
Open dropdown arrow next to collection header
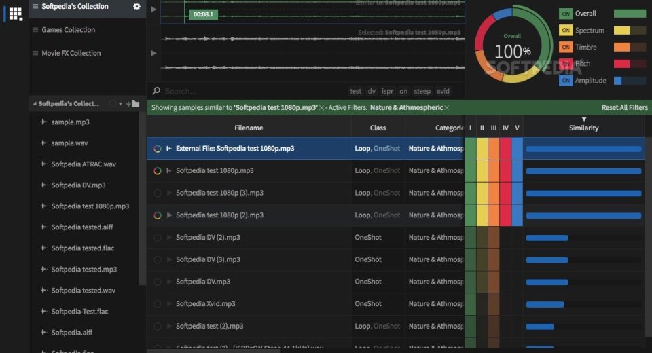click(120, 104)
